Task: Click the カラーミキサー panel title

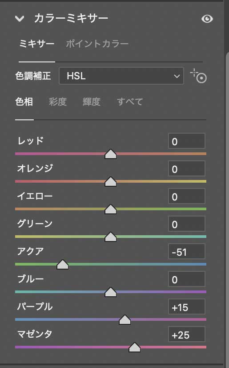Action: (x=71, y=18)
